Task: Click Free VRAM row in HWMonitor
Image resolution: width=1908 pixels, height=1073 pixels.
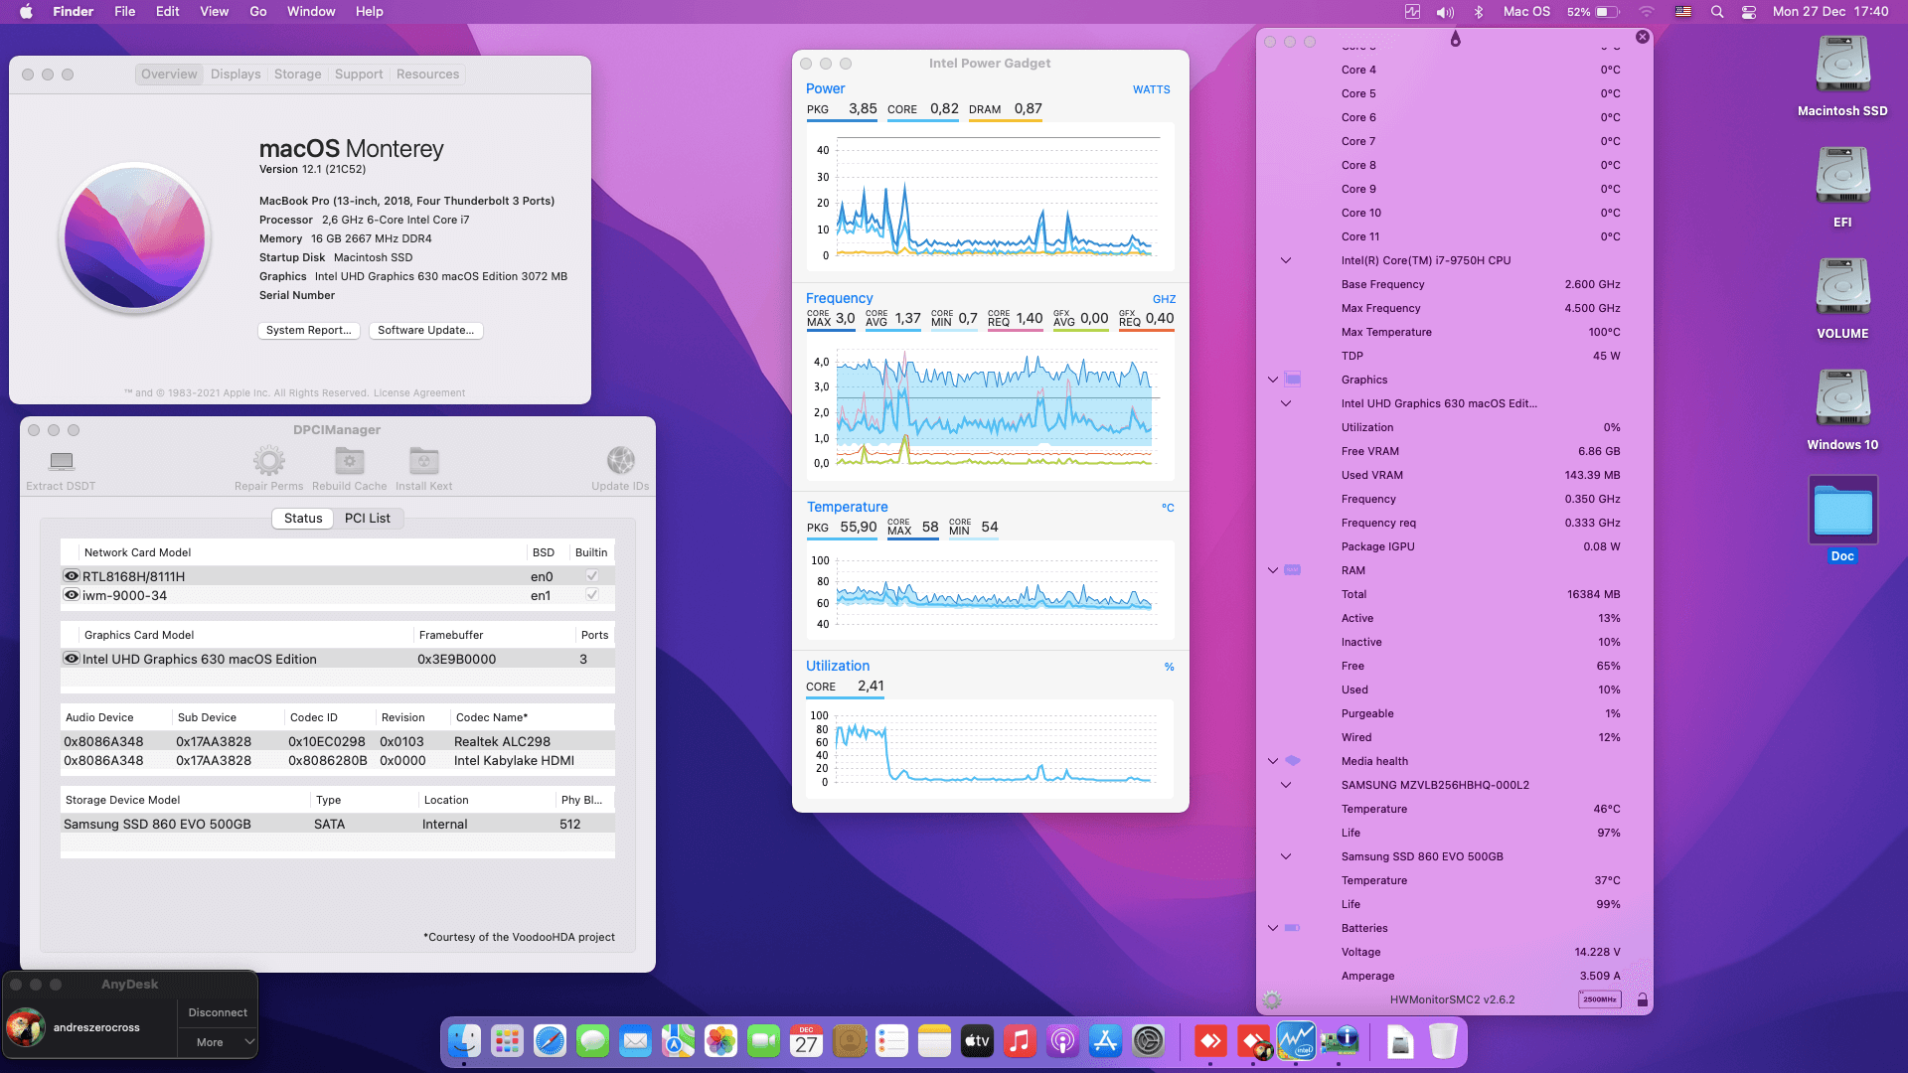Action: click(x=1481, y=451)
